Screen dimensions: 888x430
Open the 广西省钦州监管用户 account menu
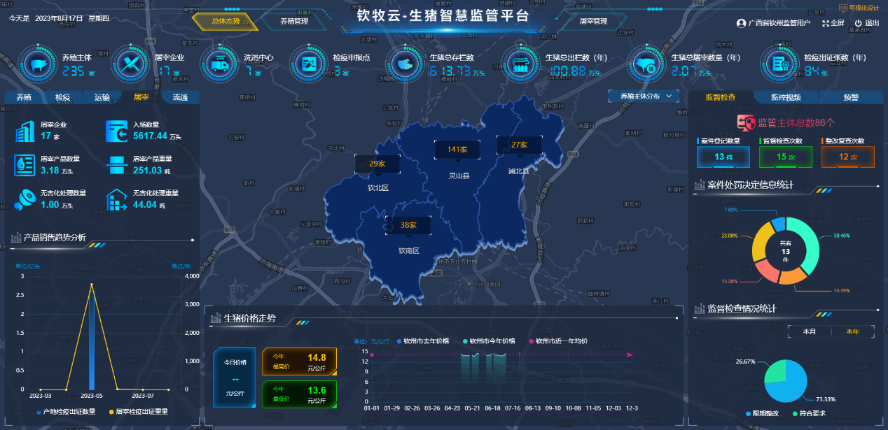pos(773,23)
